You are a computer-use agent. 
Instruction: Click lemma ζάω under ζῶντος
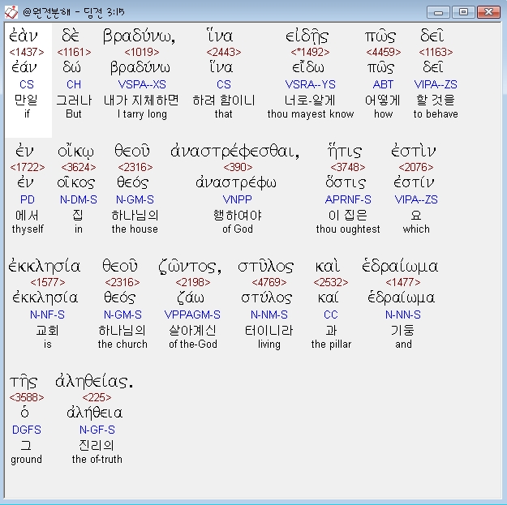click(191, 298)
